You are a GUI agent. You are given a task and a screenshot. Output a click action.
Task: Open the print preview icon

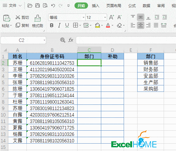[x=45, y=6]
